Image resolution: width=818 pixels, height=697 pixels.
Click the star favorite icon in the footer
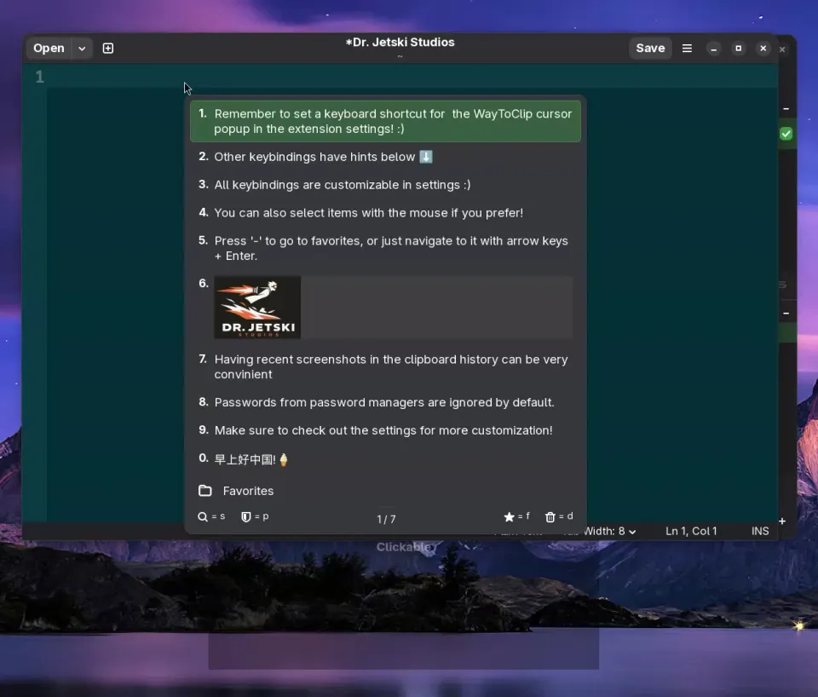pos(510,516)
